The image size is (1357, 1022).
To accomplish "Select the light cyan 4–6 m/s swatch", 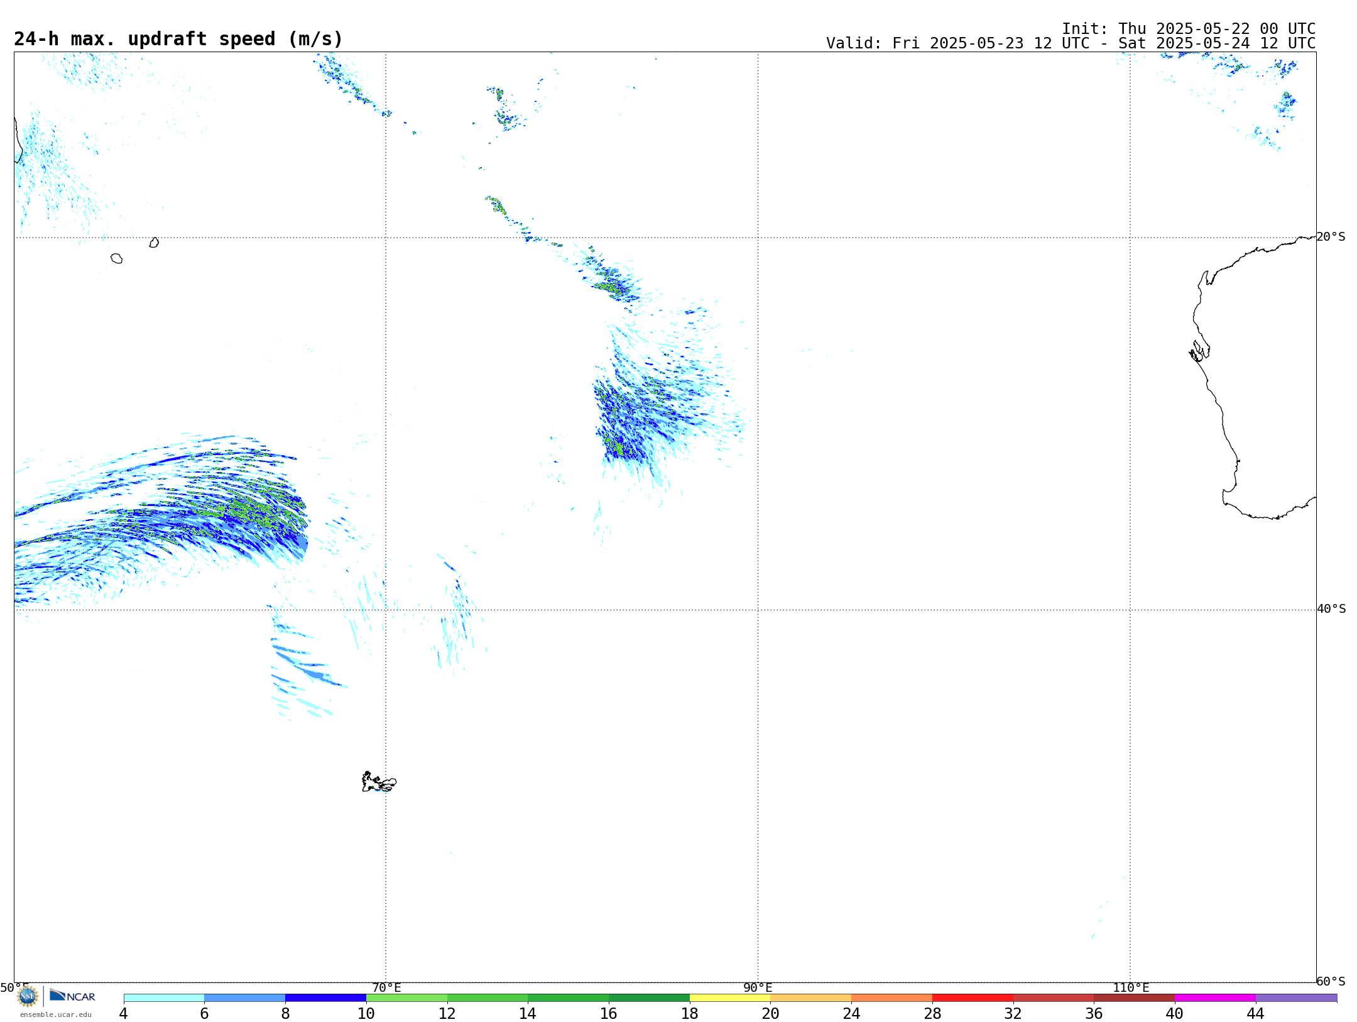I will 164,997.
